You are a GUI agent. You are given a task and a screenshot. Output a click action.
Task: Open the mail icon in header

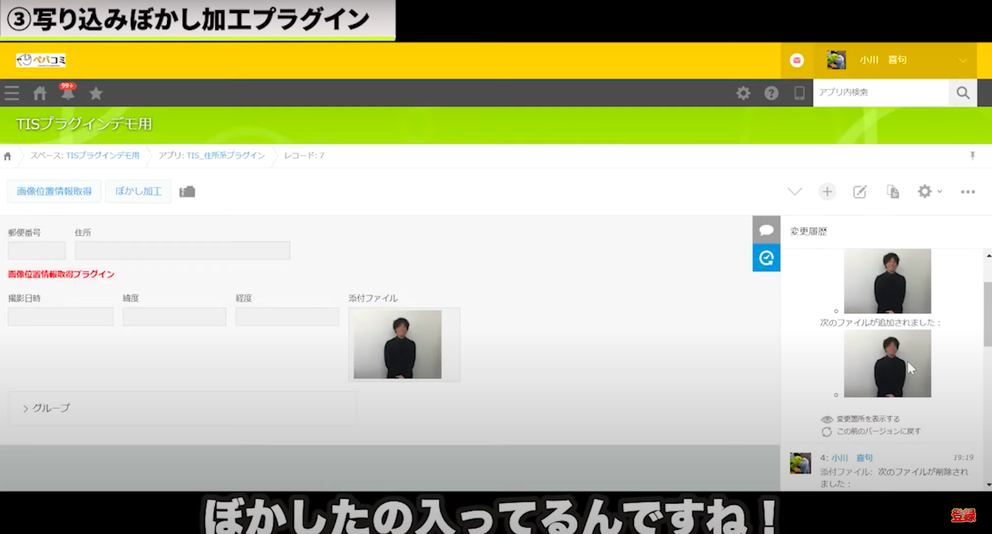pyautogui.click(x=797, y=61)
